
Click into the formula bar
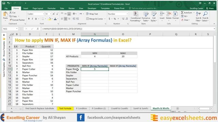127,29
